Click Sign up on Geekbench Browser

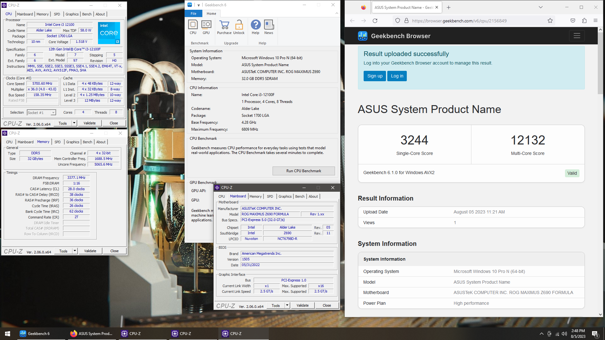375,76
